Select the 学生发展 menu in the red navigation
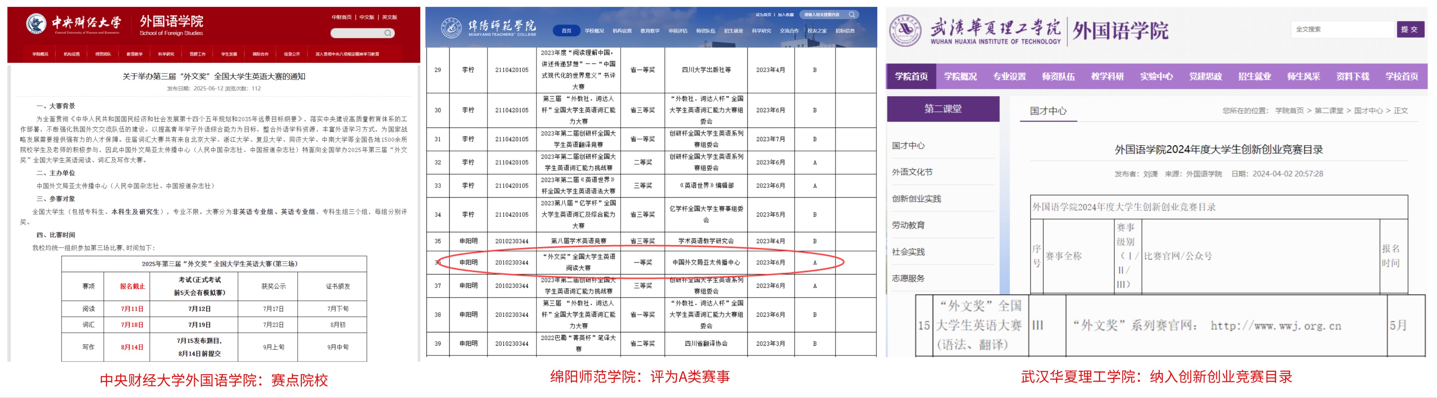Viewport: 1437px width, 398px height. click(229, 54)
